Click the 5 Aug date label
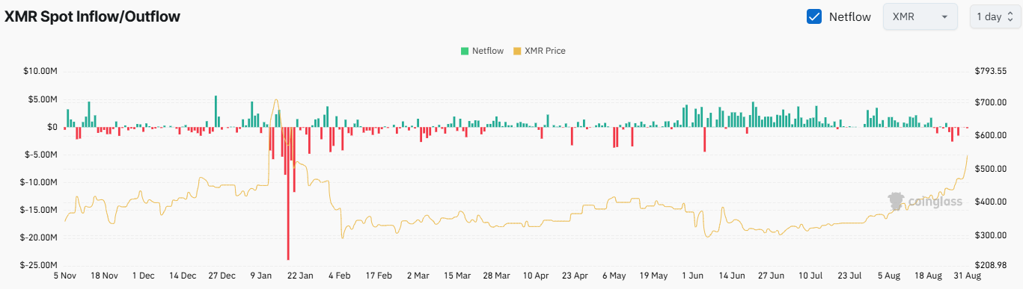The height and width of the screenshot is (289, 1023). point(889,276)
